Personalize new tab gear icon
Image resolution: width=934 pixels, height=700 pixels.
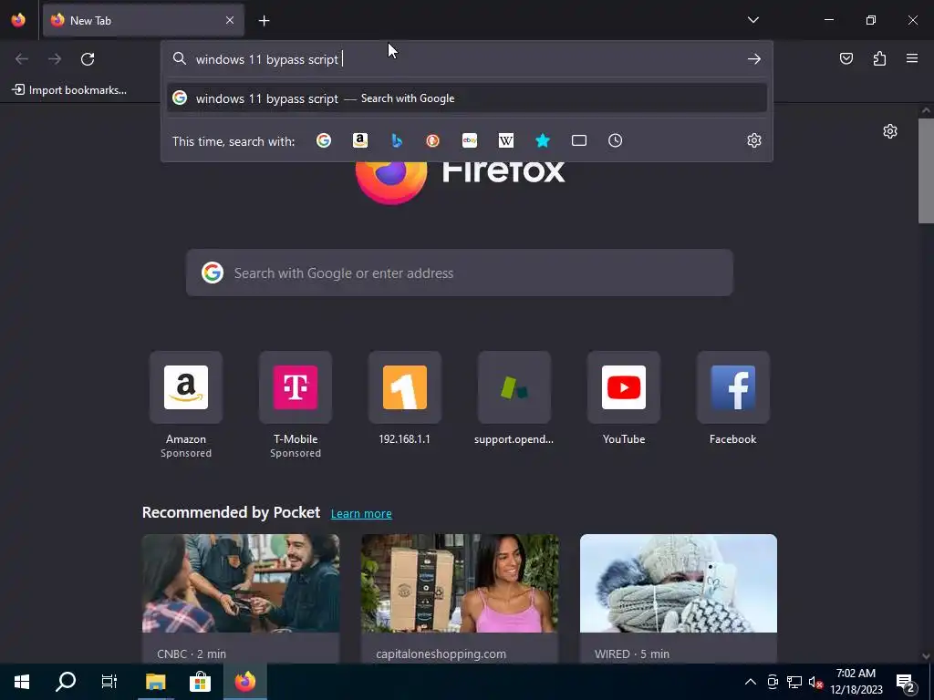pyautogui.click(x=890, y=131)
